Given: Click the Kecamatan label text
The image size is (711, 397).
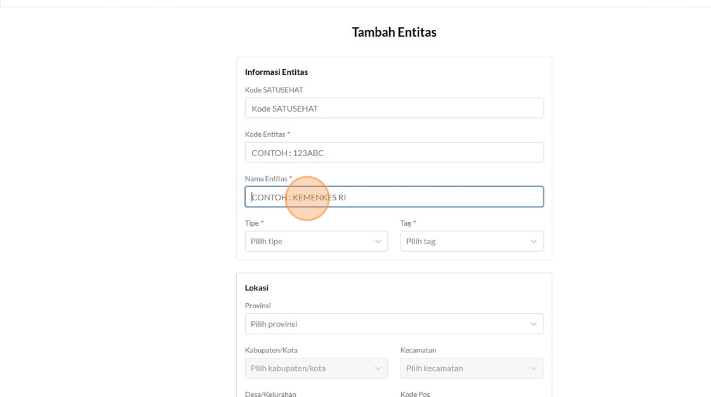Looking at the screenshot, I should click(418, 350).
